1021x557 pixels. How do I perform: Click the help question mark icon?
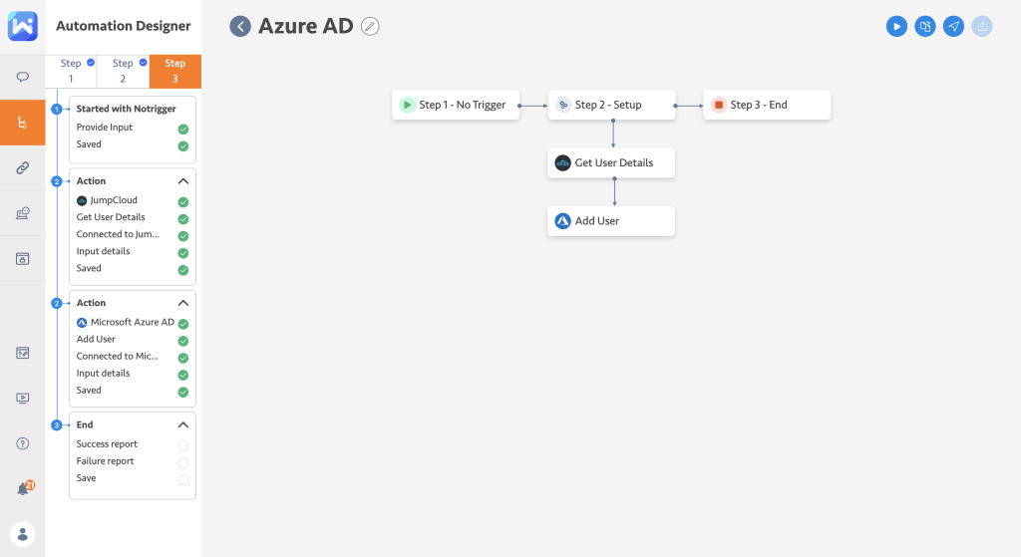23,443
